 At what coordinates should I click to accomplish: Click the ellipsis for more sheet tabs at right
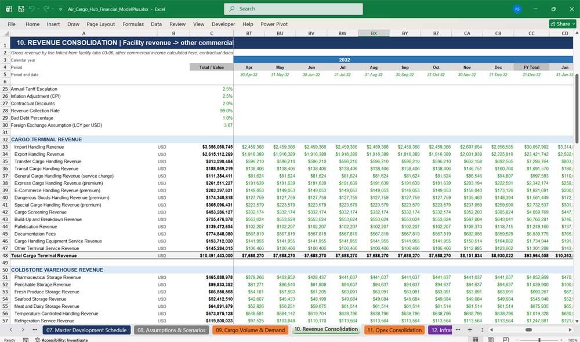coord(458,330)
